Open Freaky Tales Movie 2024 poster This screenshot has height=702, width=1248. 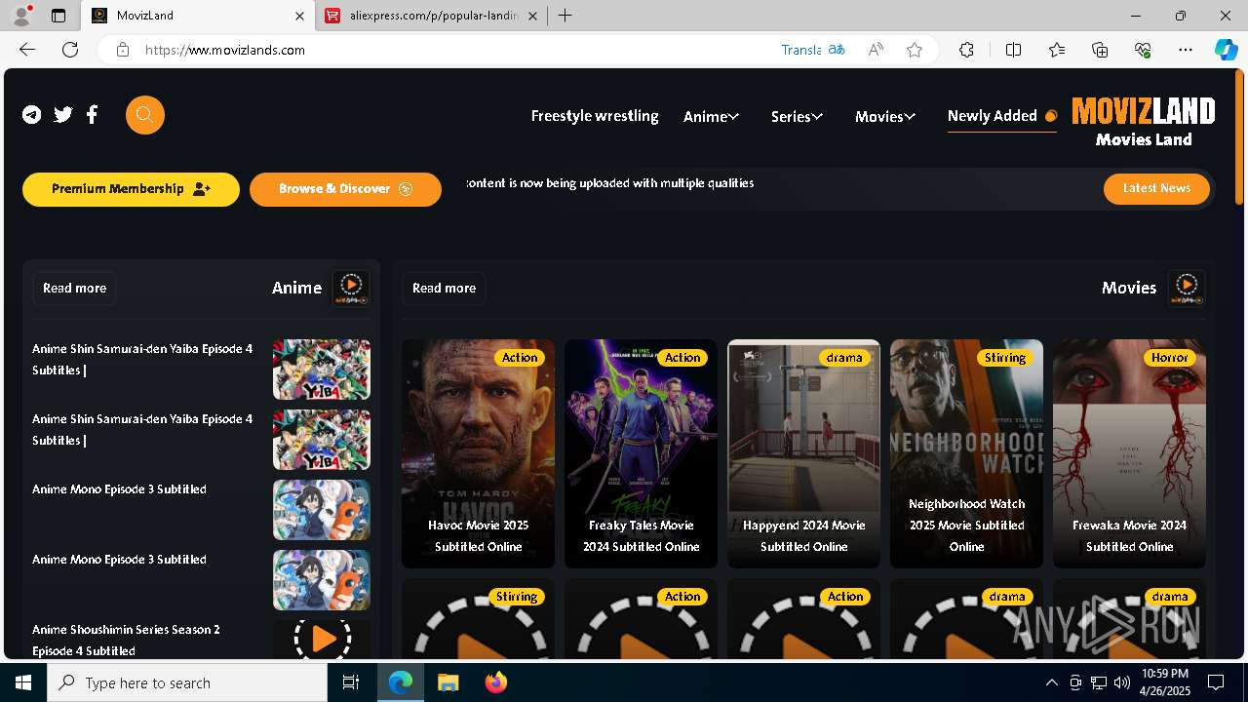coord(641,453)
